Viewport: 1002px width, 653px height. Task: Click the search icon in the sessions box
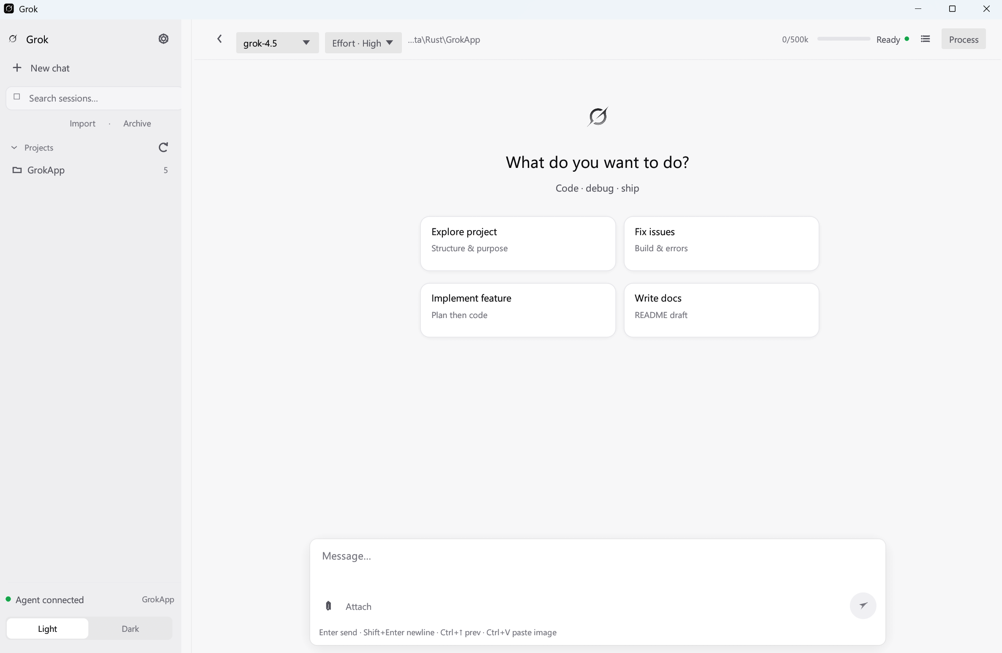17,97
